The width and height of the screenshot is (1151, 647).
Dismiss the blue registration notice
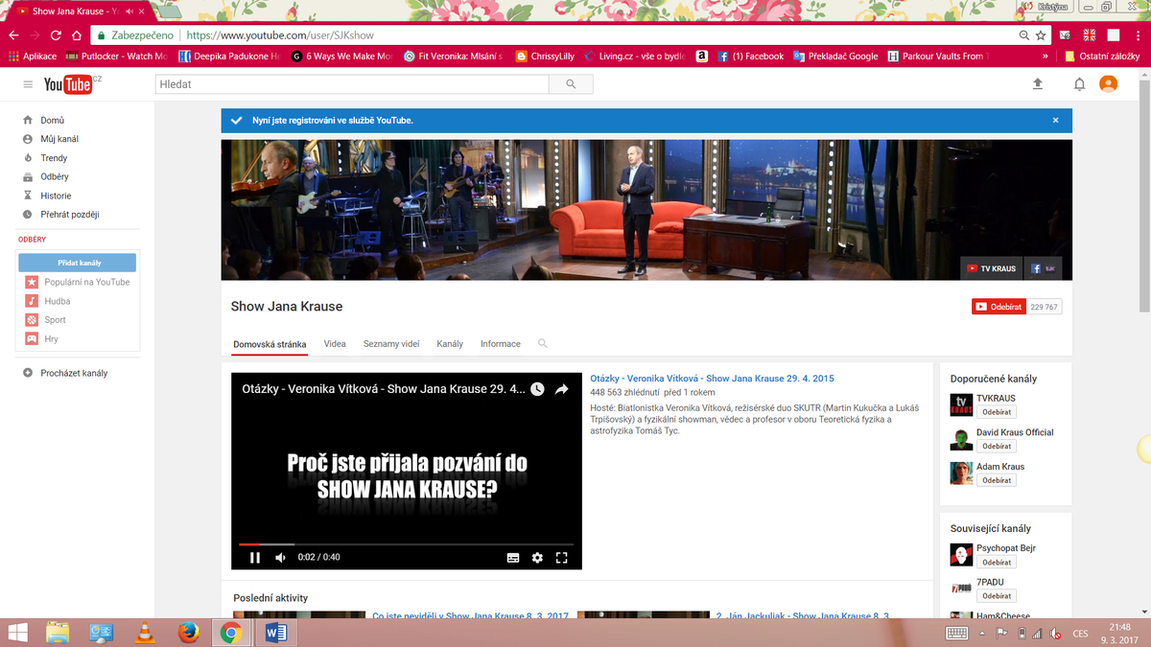pos(1055,121)
